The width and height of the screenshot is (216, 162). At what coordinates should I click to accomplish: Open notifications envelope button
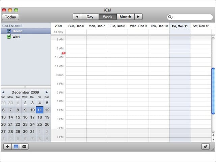click(x=24, y=146)
